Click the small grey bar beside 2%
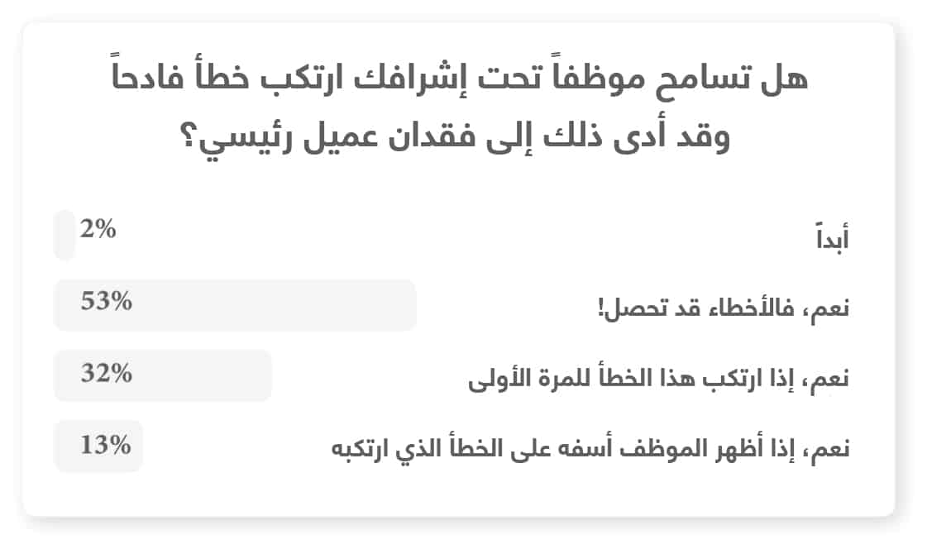 (x=65, y=235)
